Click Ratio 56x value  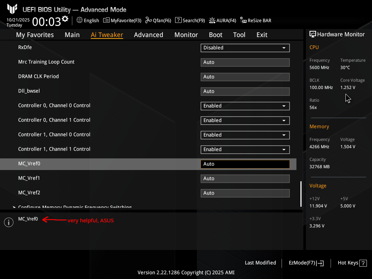(313, 108)
